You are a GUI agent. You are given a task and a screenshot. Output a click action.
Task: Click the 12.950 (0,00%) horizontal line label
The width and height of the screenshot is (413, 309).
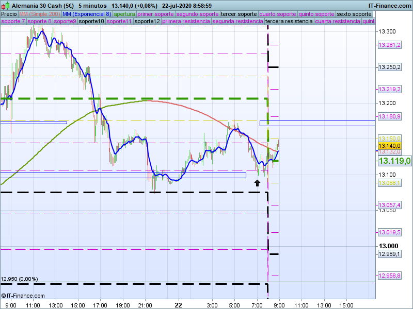[x=19, y=279]
